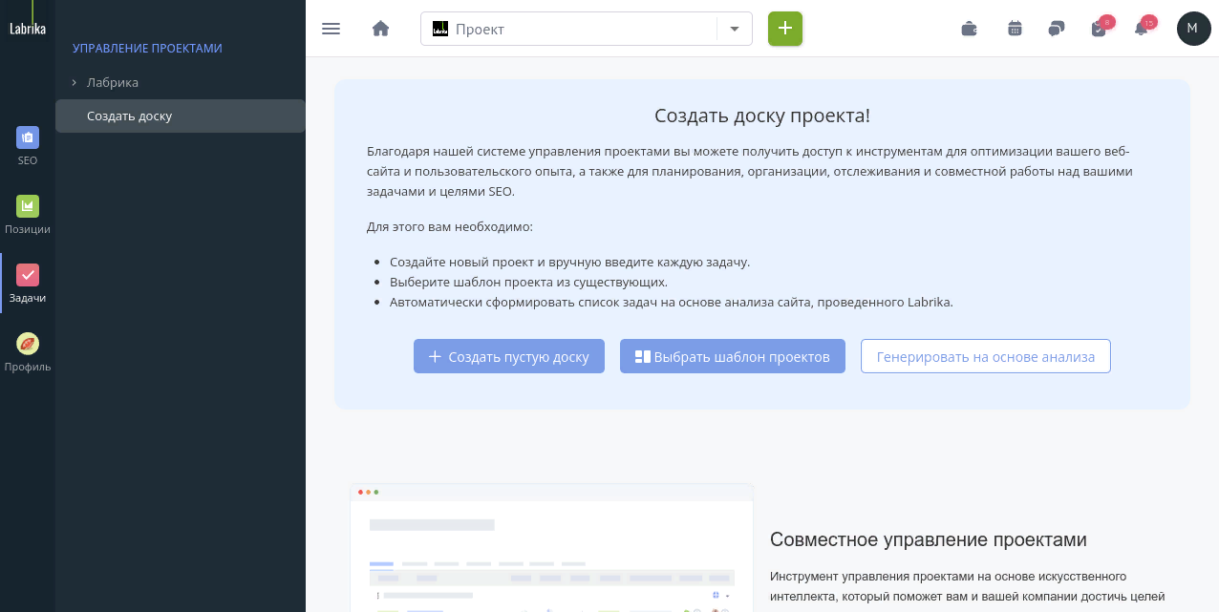The image size is (1219, 612).
Task: Open the calendar icon in header
Action: click(x=1015, y=29)
